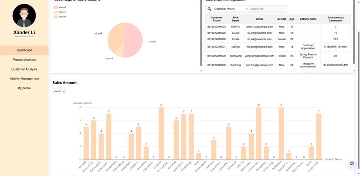Click the SunFeng nickname cell
This screenshot has height=176, width=360.
(235, 65)
